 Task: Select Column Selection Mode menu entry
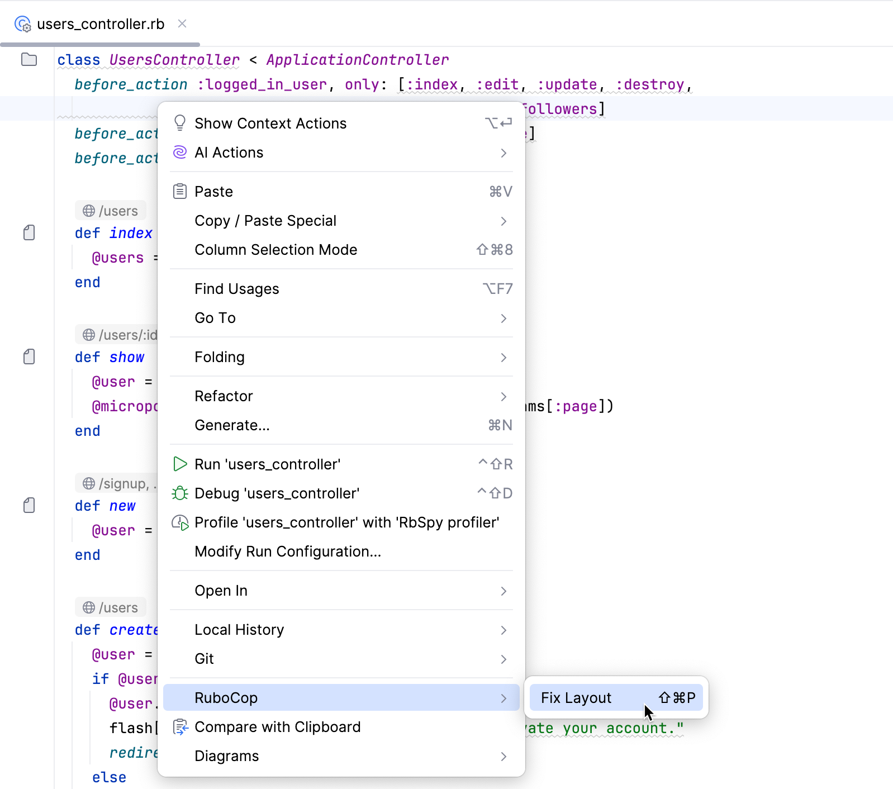coord(275,250)
